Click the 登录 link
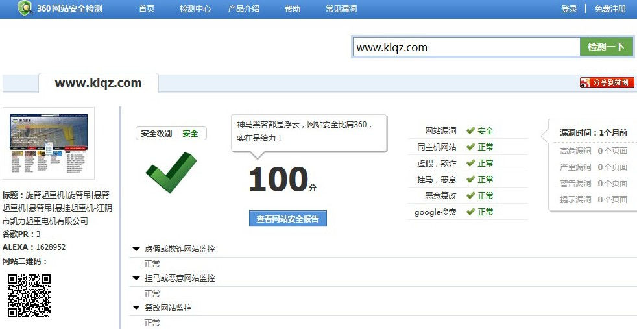 pyautogui.click(x=569, y=9)
